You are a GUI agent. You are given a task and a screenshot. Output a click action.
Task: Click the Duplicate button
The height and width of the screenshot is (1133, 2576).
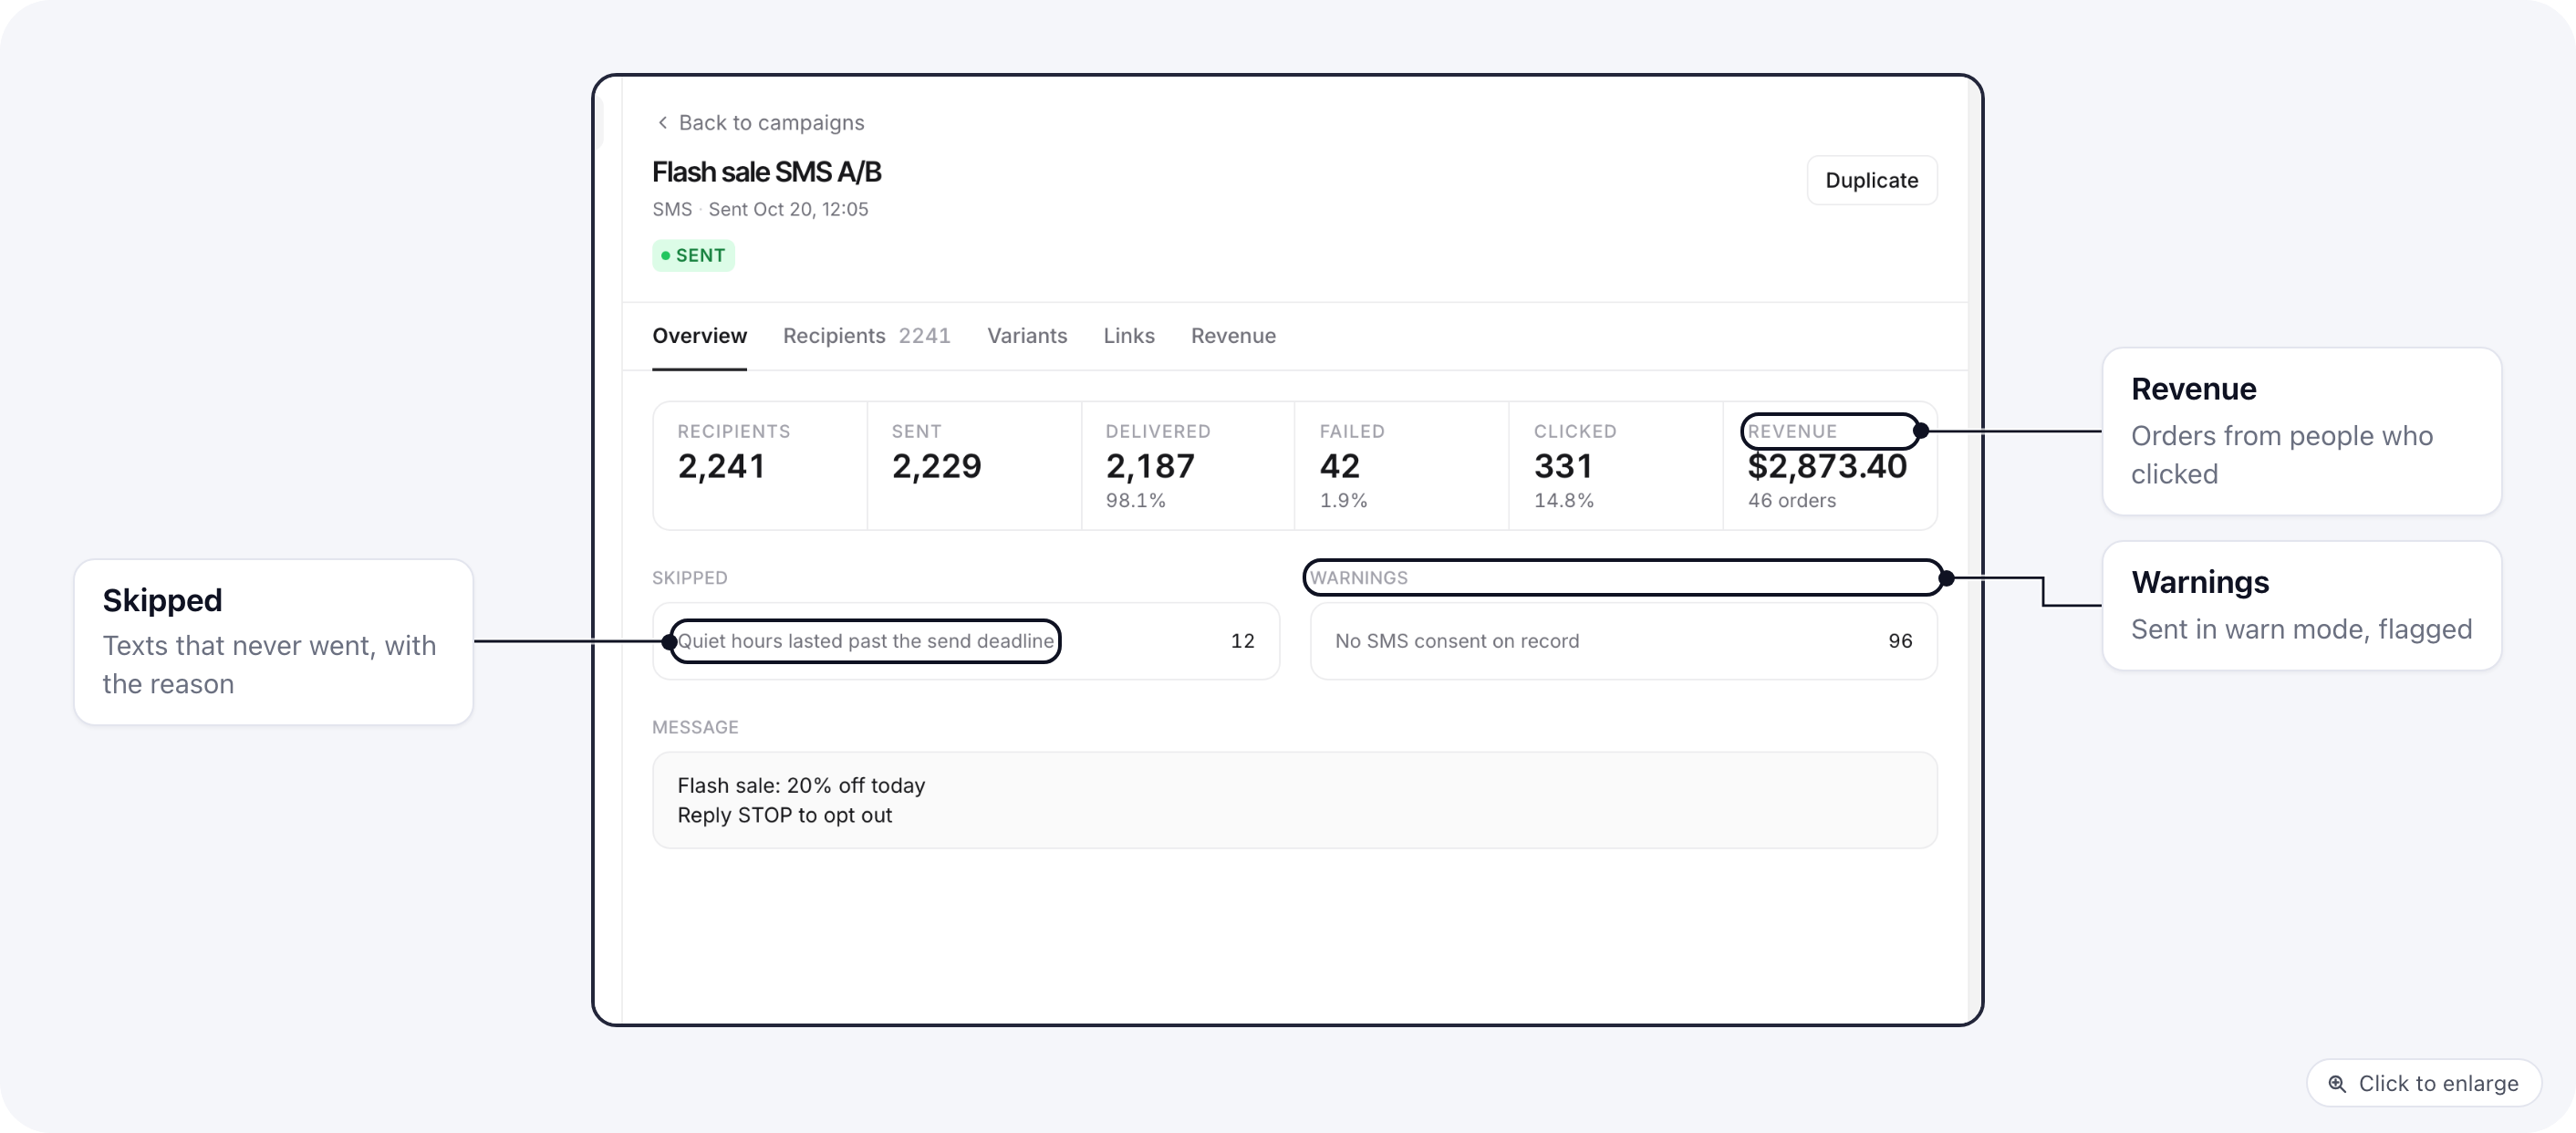pos(1871,180)
